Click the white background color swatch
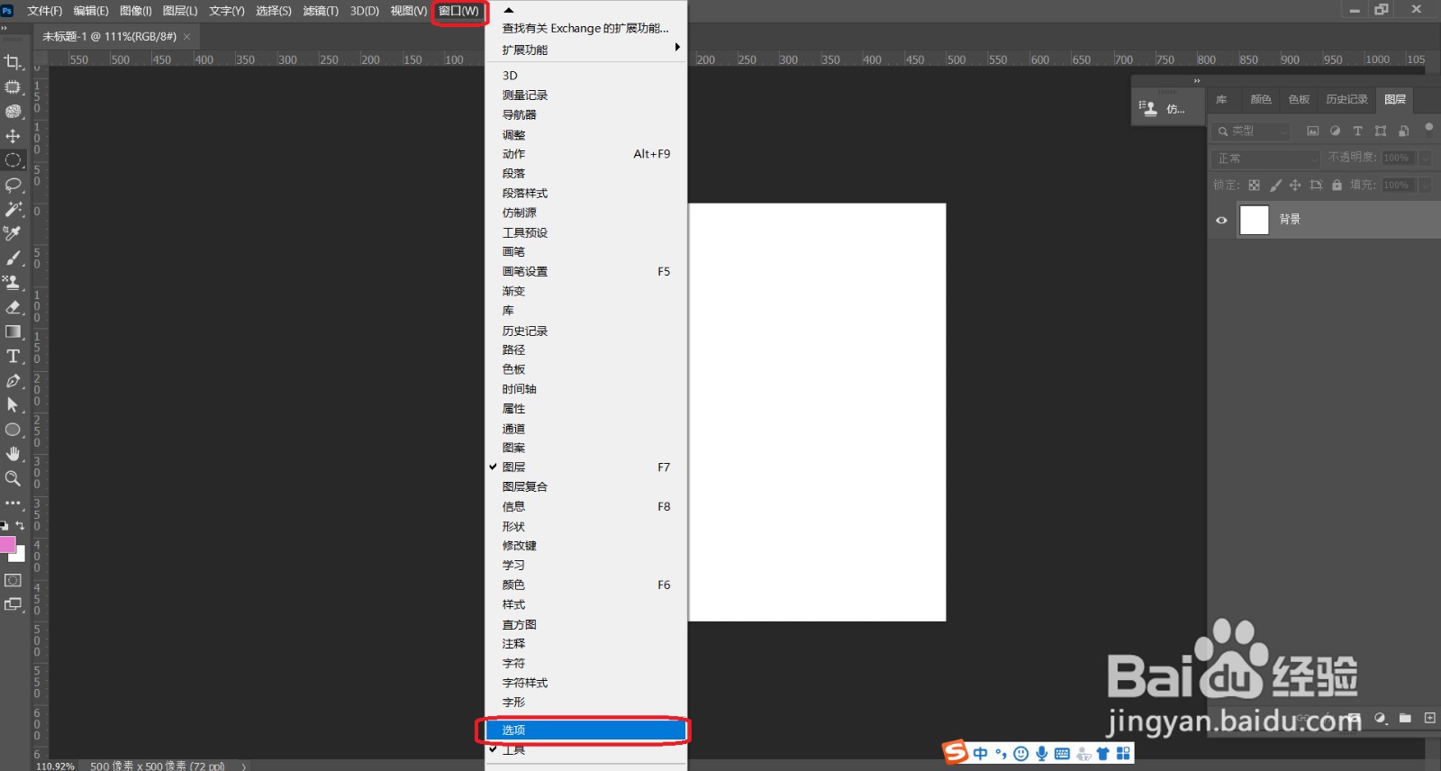The image size is (1441, 771). pos(20,557)
